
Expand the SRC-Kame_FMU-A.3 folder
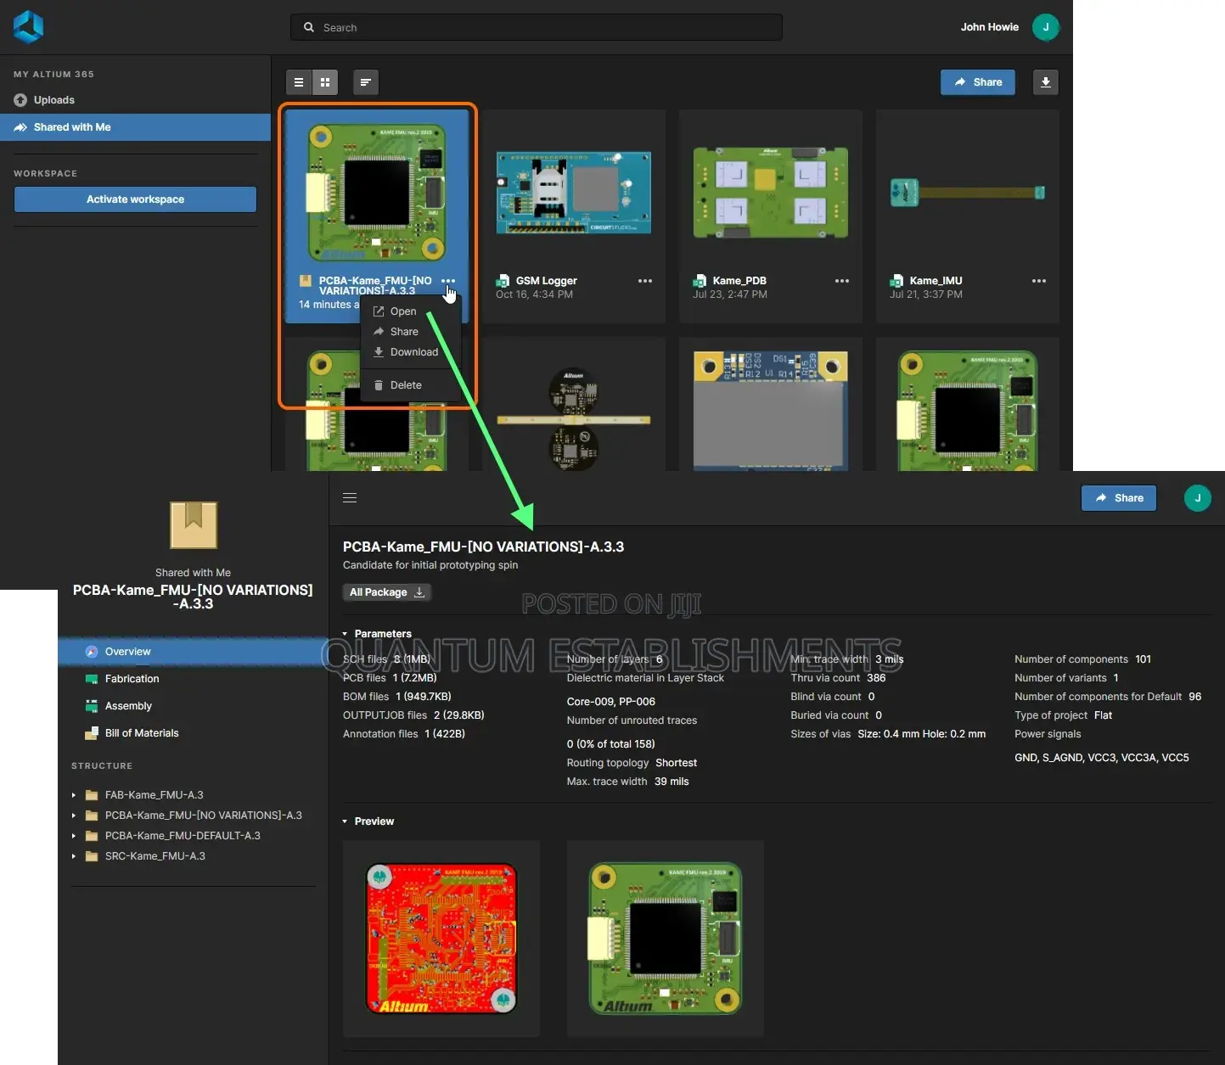click(x=74, y=856)
